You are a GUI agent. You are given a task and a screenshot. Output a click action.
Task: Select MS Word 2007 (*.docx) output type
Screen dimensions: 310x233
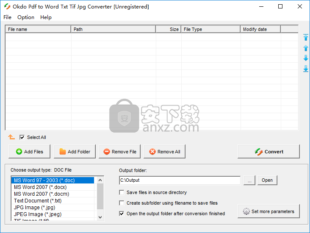click(x=40, y=187)
